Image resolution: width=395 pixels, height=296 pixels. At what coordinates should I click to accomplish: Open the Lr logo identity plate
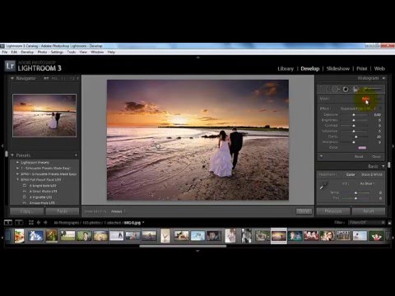pyautogui.click(x=10, y=66)
